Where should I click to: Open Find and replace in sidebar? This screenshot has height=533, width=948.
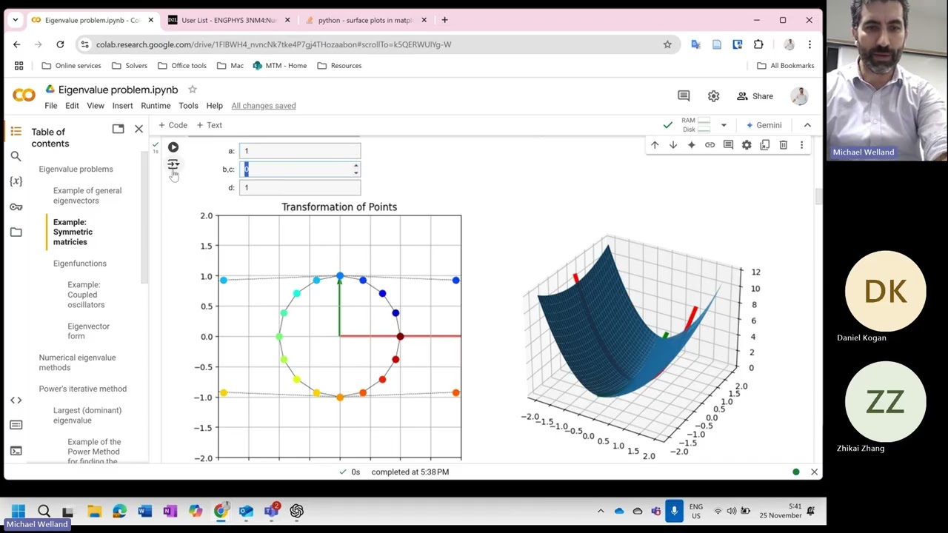pos(16,156)
